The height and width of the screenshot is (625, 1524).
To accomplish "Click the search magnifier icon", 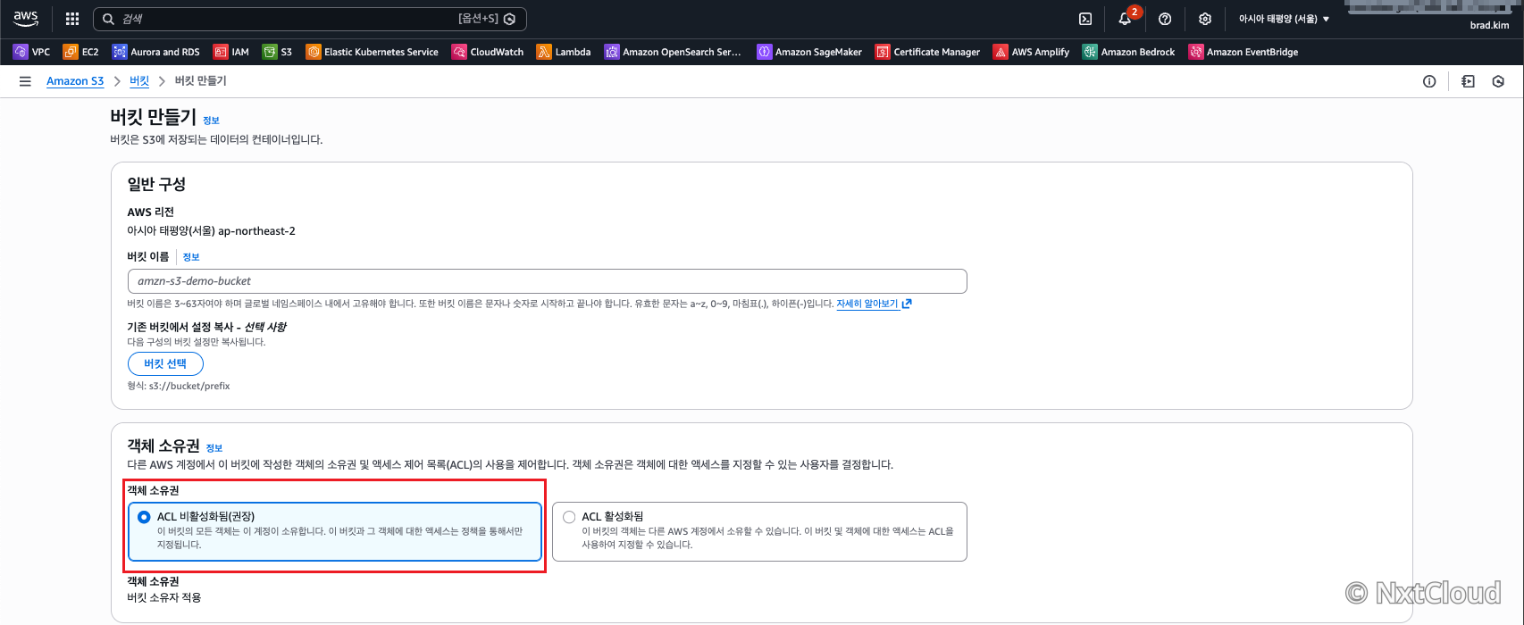I will tap(108, 19).
